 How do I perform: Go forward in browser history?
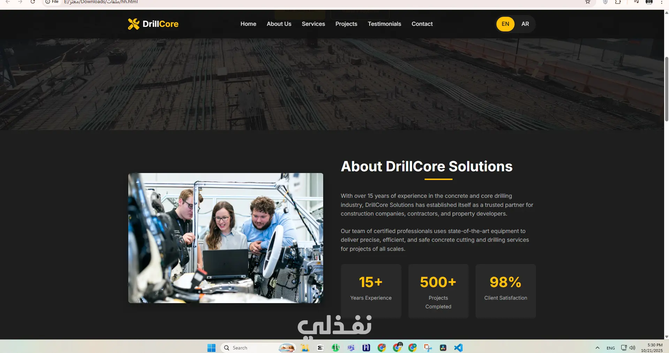point(20,2)
